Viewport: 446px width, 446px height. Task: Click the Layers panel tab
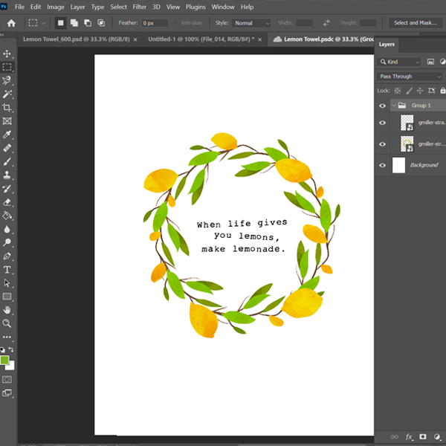(387, 45)
